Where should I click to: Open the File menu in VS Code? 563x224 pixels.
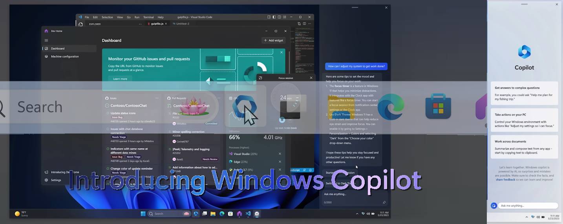(87, 17)
